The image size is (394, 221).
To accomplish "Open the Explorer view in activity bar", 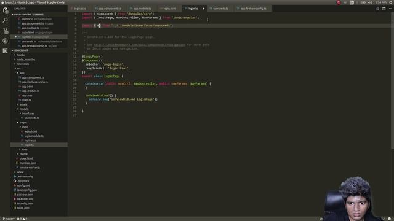I will pyautogui.click(x=5, y=10).
